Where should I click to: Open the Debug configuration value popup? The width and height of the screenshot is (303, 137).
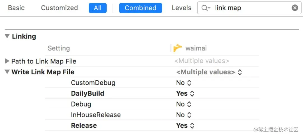tap(184, 104)
